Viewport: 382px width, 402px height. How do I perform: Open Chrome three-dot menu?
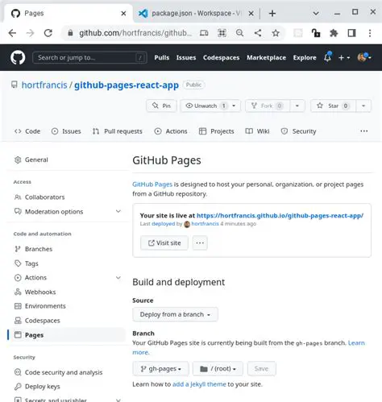(370, 33)
